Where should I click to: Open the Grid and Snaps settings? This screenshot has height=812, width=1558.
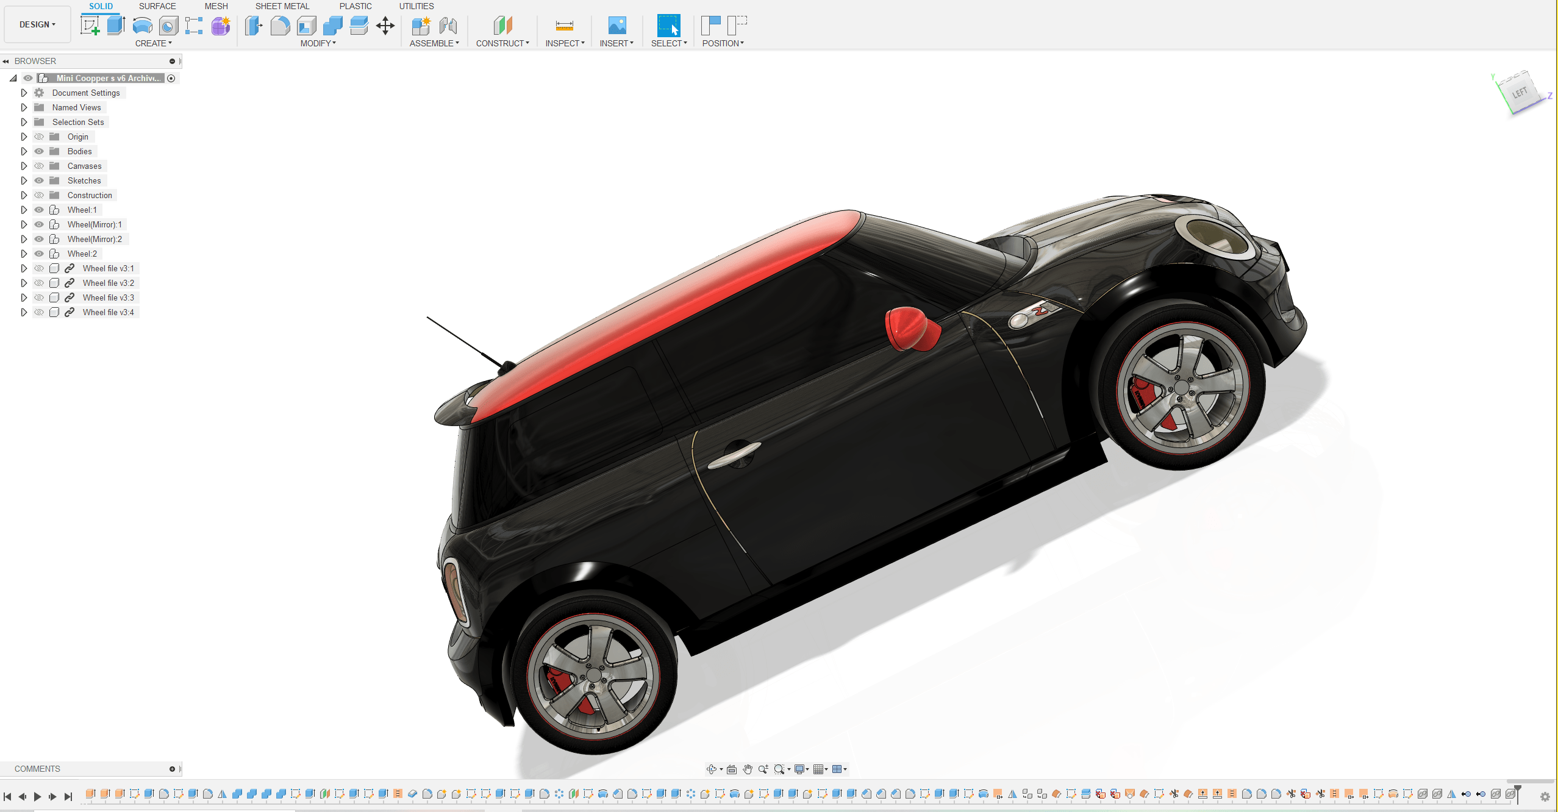(819, 769)
